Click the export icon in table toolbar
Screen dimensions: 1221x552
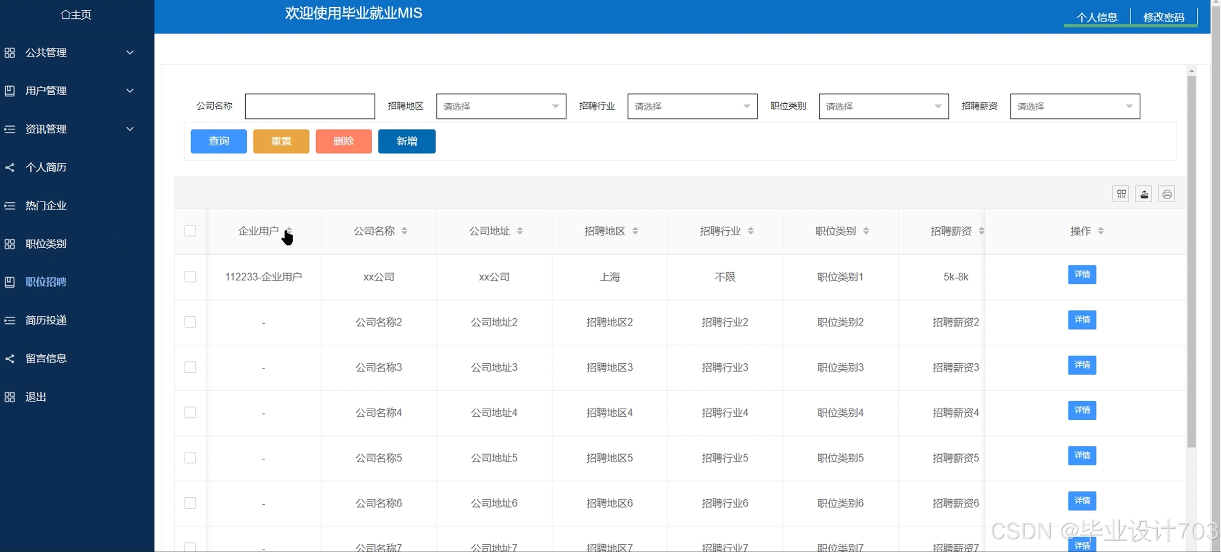click(x=1143, y=194)
